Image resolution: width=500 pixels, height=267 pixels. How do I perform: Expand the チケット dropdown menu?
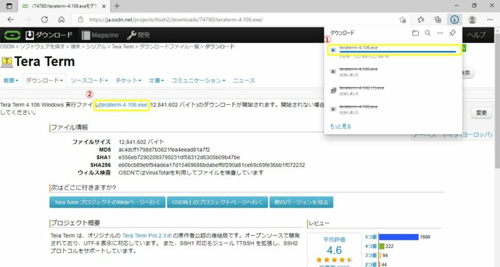128,80
